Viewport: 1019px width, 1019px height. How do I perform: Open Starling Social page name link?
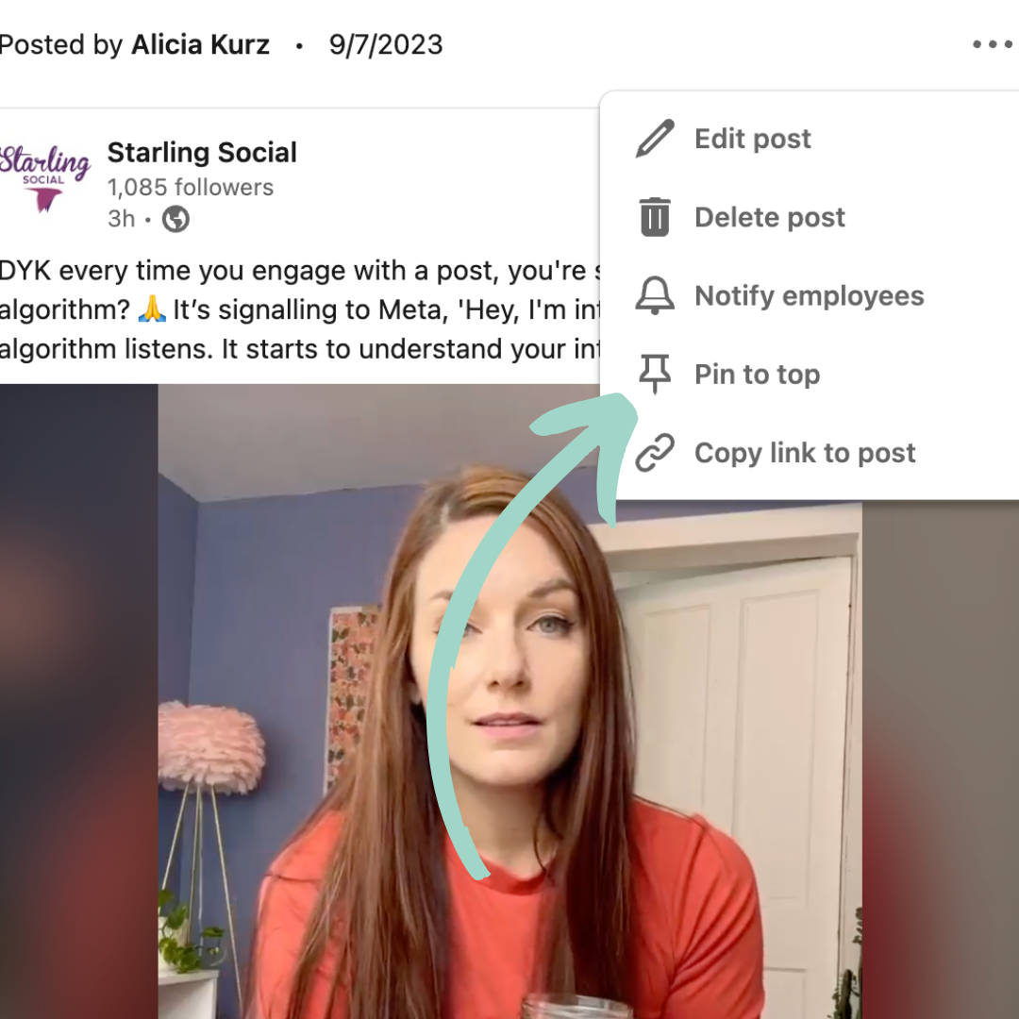tap(202, 153)
